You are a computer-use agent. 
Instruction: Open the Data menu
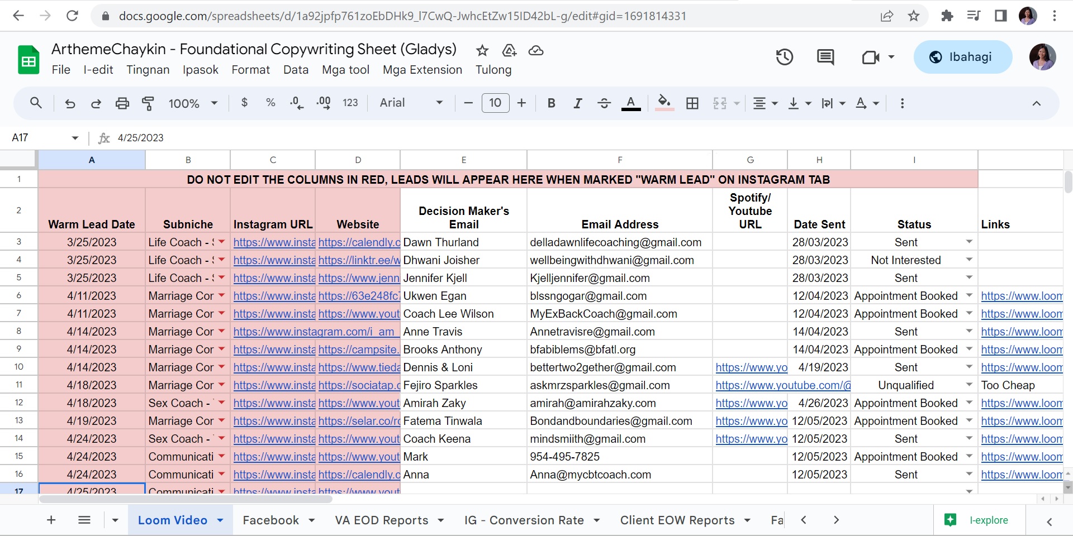pyautogui.click(x=296, y=70)
